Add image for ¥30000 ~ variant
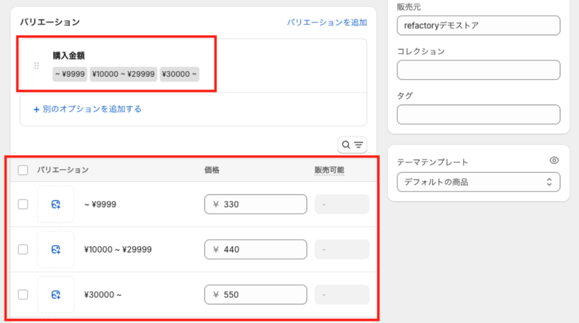The width and height of the screenshot is (579, 323). [x=56, y=295]
